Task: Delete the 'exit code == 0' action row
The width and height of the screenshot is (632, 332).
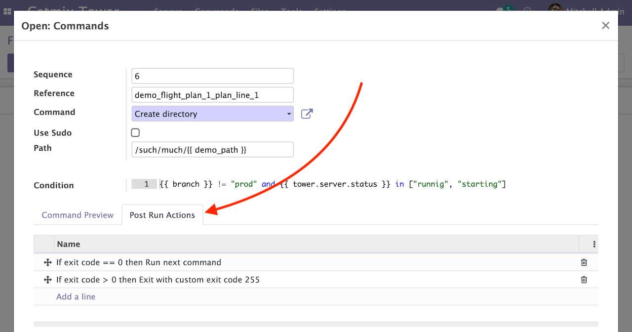Action: [584, 263]
